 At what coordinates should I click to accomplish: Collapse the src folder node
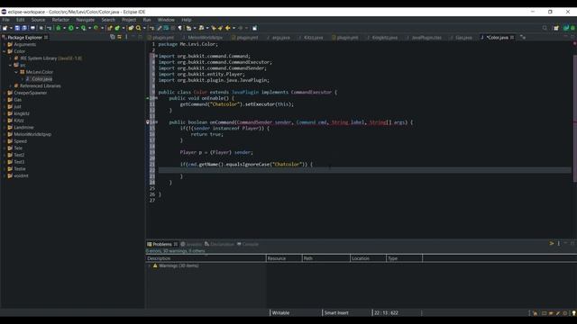pos(10,65)
